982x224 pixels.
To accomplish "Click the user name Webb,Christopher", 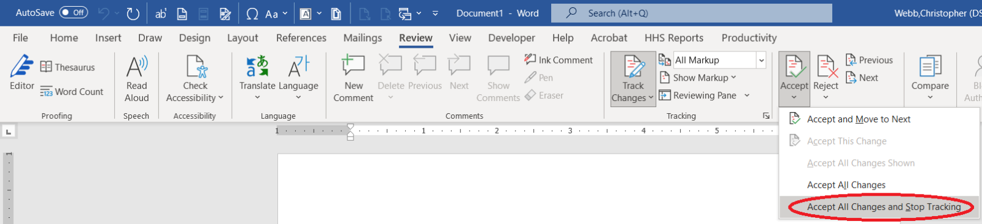I will click(x=938, y=13).
